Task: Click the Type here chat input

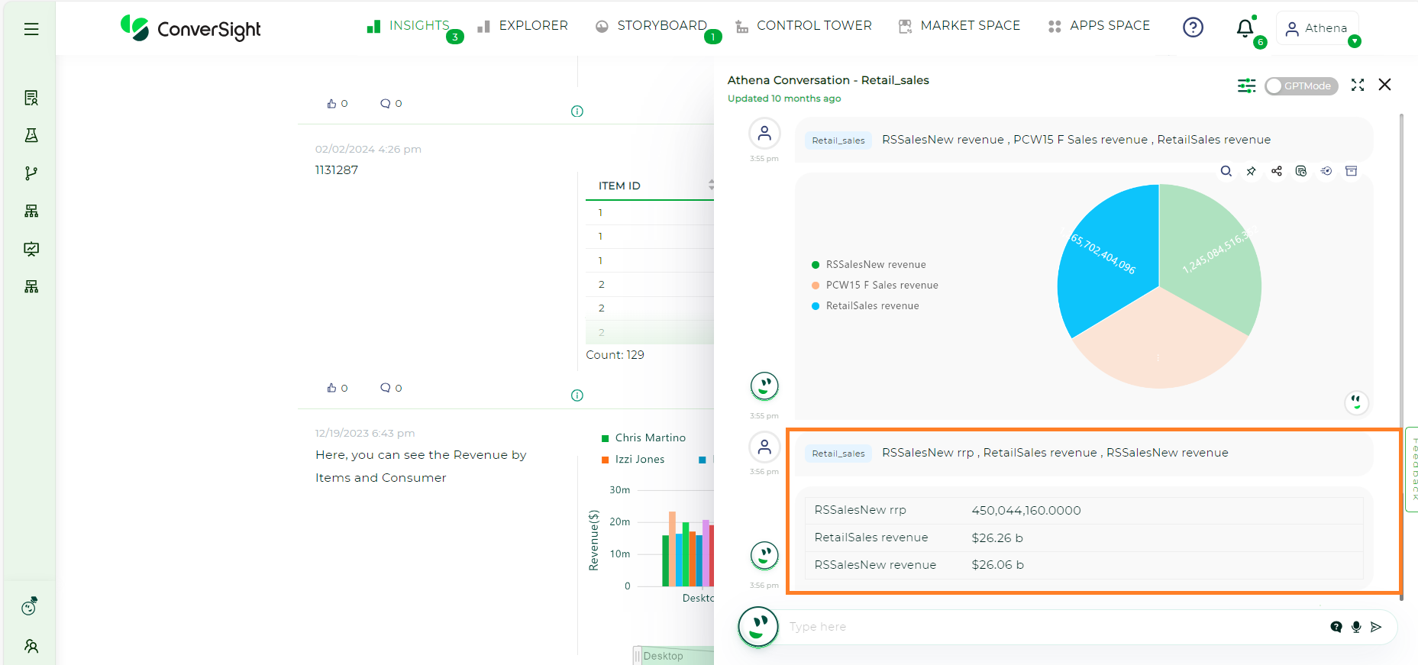Action: pyautogui.click(x=1054, y=627)
